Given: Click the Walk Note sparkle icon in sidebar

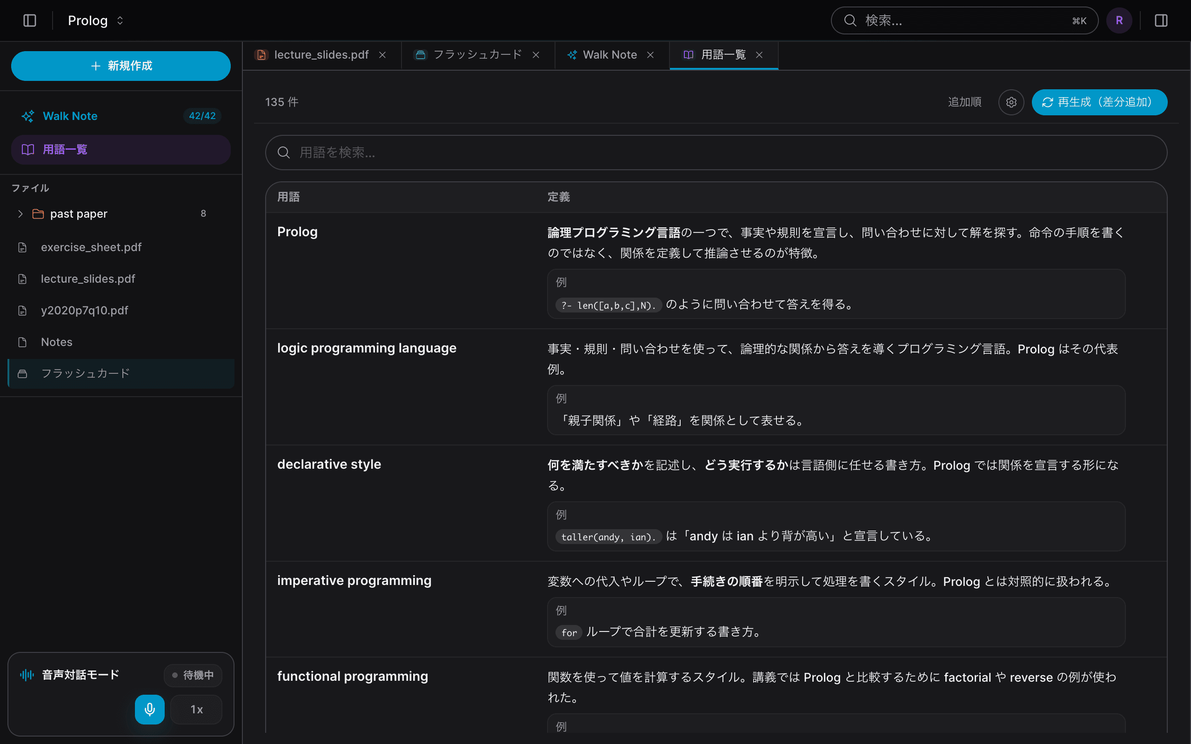Looking at the screenshot, I should 28,116.
